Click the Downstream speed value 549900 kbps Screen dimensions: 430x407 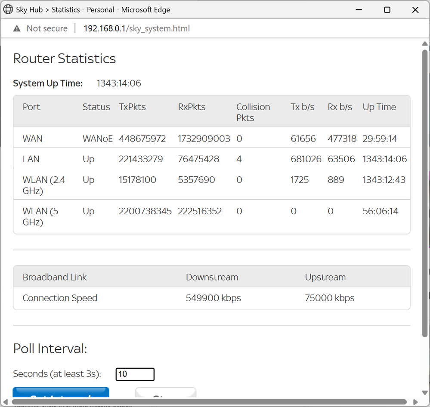[x=213, y=298]
